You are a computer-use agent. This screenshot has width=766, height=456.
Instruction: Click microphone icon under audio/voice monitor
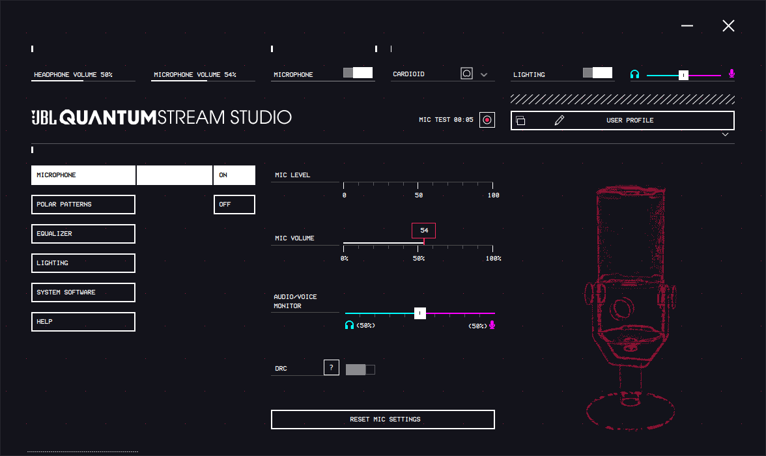point(492,325)
